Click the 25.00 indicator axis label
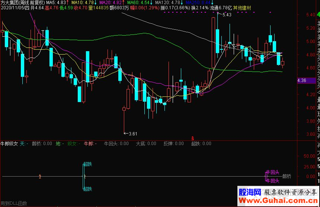This screenshot has width=320, height=207. point(309,167)
